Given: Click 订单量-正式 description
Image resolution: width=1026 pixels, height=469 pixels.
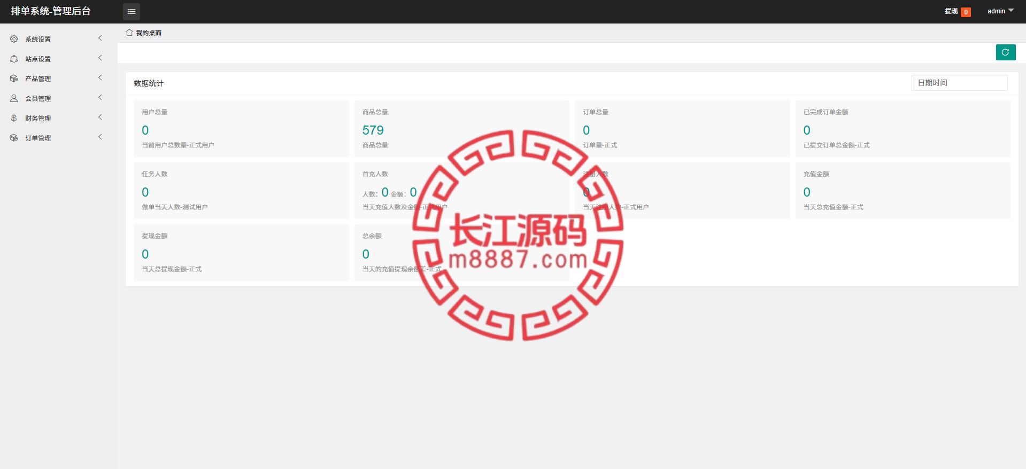Looking at the screenshot, I should 600,145.
